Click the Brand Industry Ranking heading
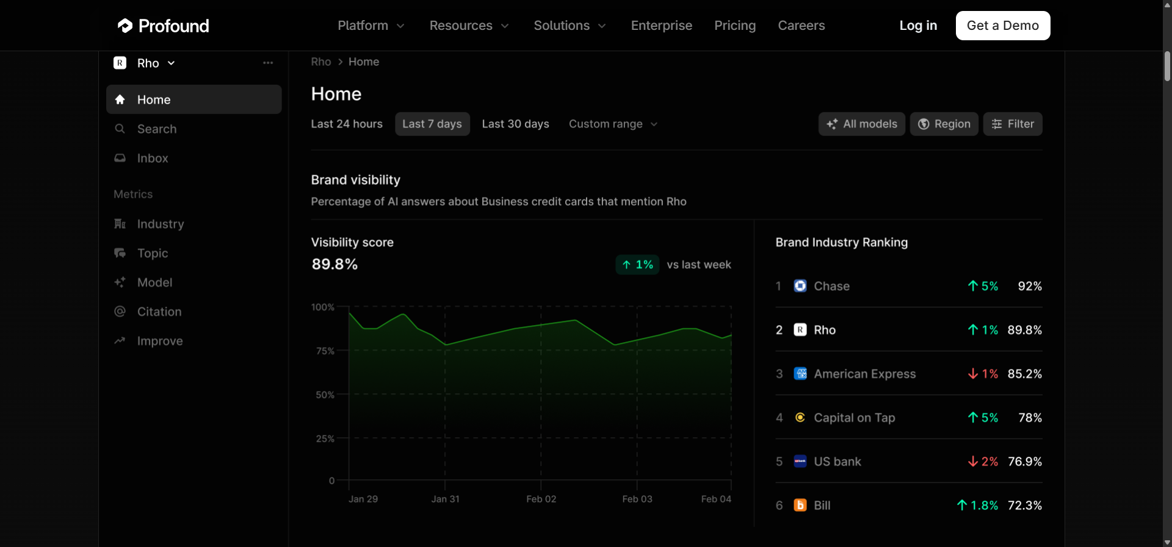Screen dimensions: 1172x547 point(842,242)
